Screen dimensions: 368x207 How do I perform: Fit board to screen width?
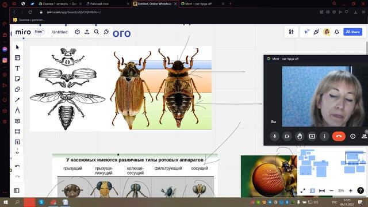(x=322, y=191)
